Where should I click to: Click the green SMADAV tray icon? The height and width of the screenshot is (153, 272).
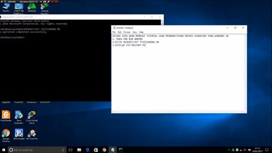[233, 150]
